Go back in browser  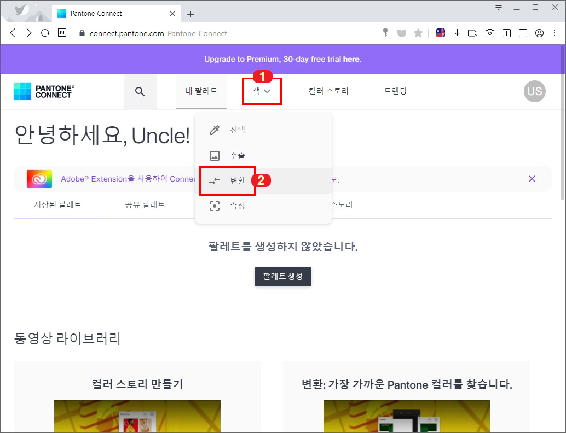click(13, 33)
